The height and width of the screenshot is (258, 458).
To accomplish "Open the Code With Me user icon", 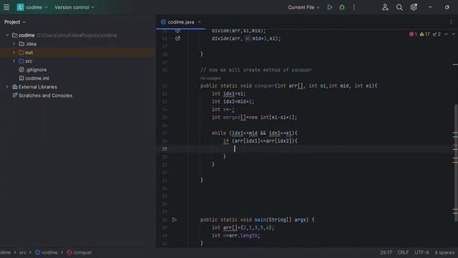I will [385, 7].
